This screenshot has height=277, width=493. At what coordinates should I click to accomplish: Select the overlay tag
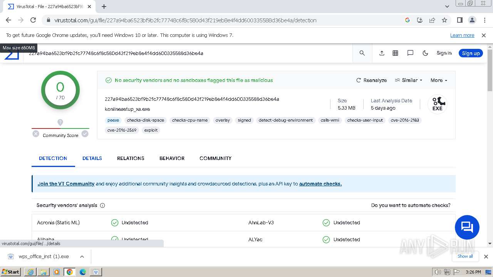point(223,120)
